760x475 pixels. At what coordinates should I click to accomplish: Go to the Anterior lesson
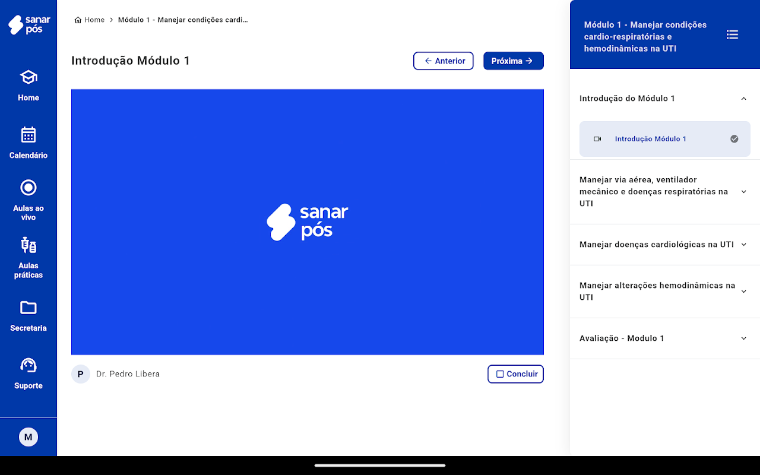click(444, 61)
